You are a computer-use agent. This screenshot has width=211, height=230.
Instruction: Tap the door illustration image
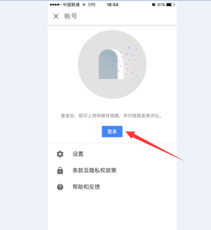[112, 65]
